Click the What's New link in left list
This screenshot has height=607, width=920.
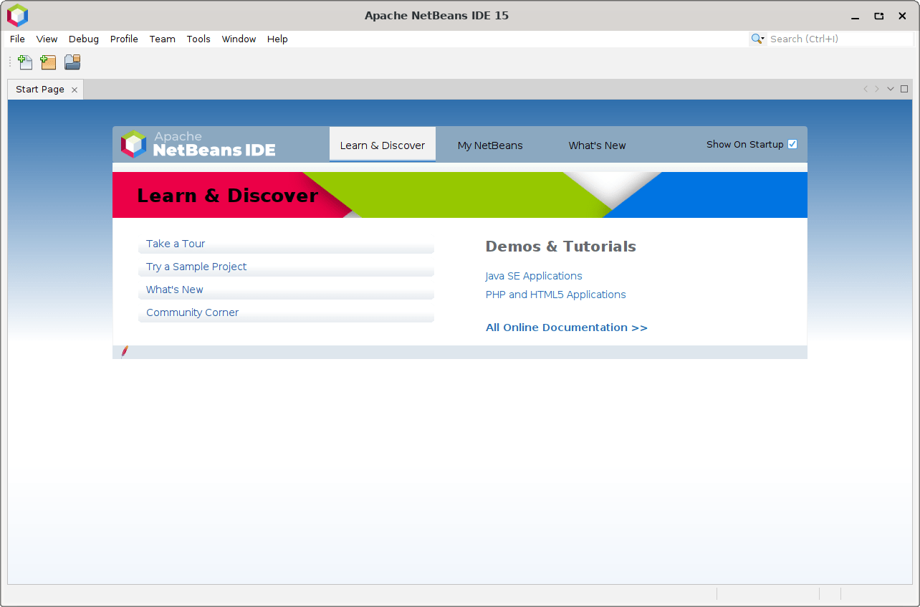click(x=175, y=290)
